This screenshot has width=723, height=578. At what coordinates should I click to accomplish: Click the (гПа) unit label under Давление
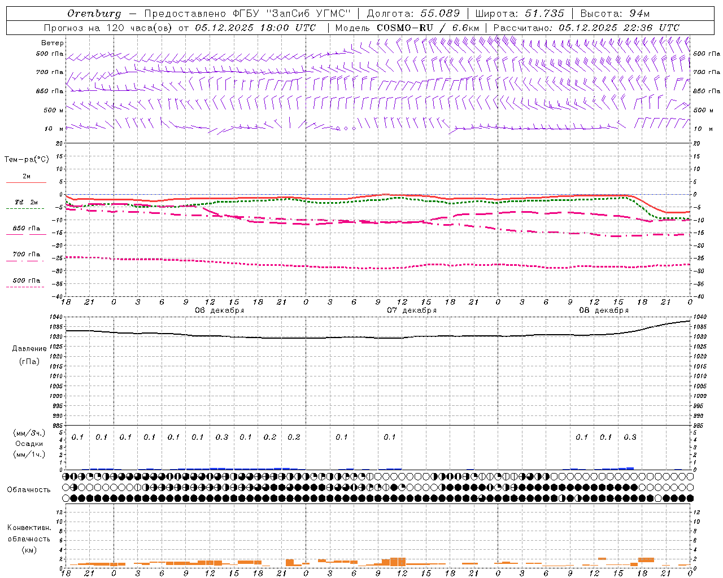pos(29,361)
